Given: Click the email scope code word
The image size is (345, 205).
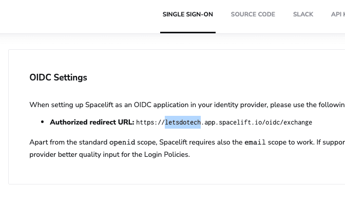Looking at the screenshot, I should click(x=255, y=142).
